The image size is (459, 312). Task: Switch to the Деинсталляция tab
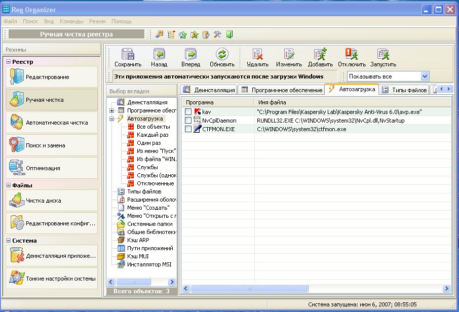pyautogui.click(x=209, y=90)
